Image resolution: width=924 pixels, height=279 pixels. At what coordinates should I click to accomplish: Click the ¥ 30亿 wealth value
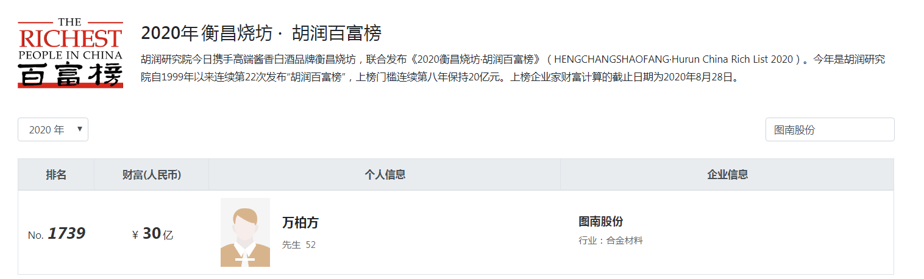pos(152,234)
